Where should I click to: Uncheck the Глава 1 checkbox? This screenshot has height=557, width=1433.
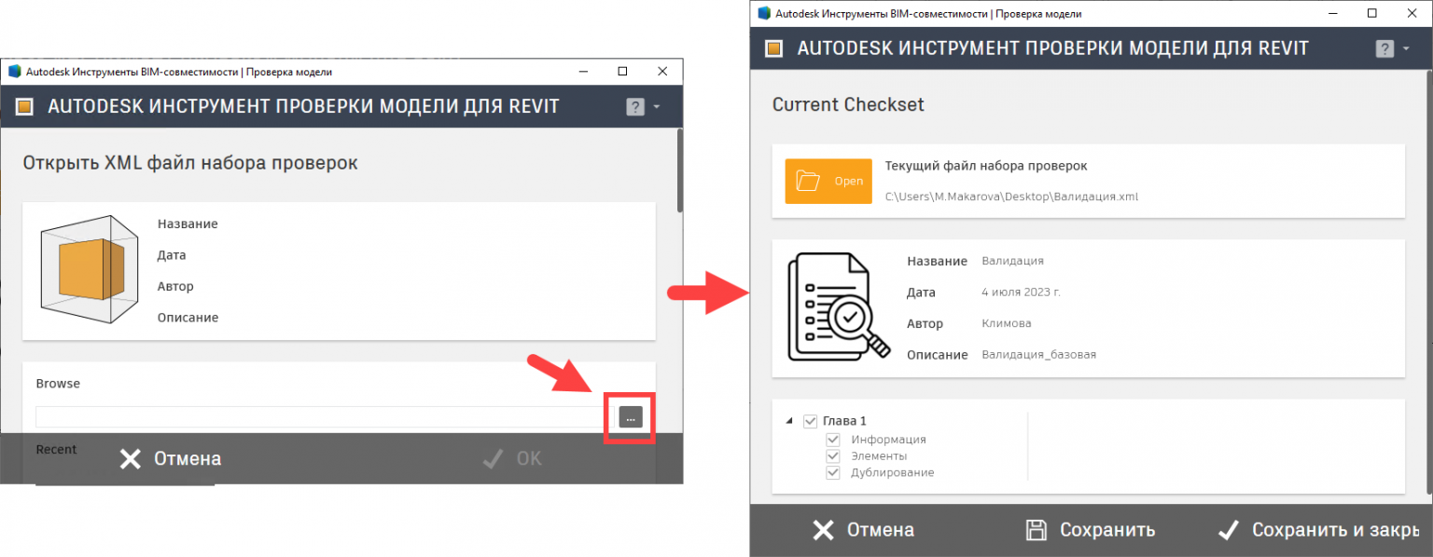tap(811, 420)
